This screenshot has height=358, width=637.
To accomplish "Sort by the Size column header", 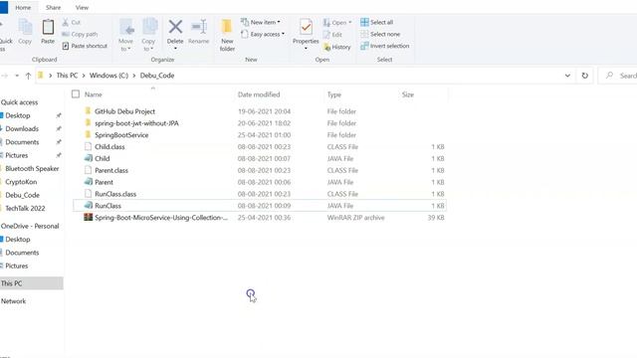I will pyautogui.click(x=408, y=94).
